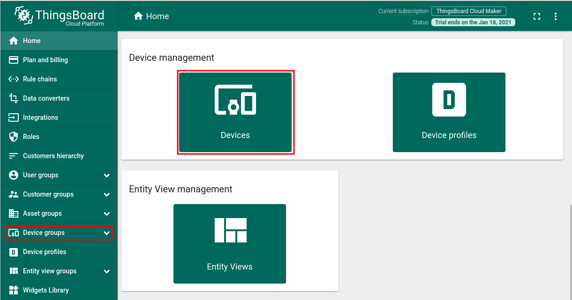Expand the User groups chevron
This screenshot has height=300, width=572.
tap(106, 176)
